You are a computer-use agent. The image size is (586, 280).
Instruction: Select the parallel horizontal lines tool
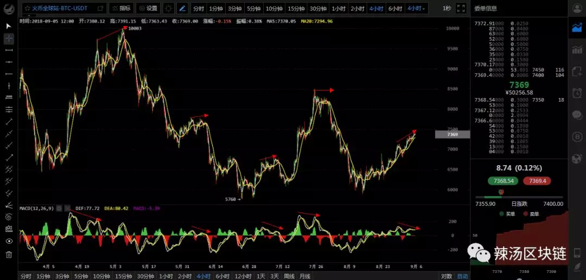(9, 109)
